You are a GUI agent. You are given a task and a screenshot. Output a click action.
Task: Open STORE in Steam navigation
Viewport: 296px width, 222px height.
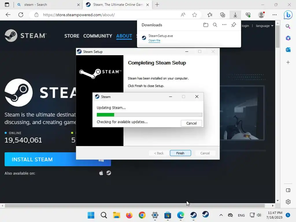pyautogui.click(x=72, y=36)
